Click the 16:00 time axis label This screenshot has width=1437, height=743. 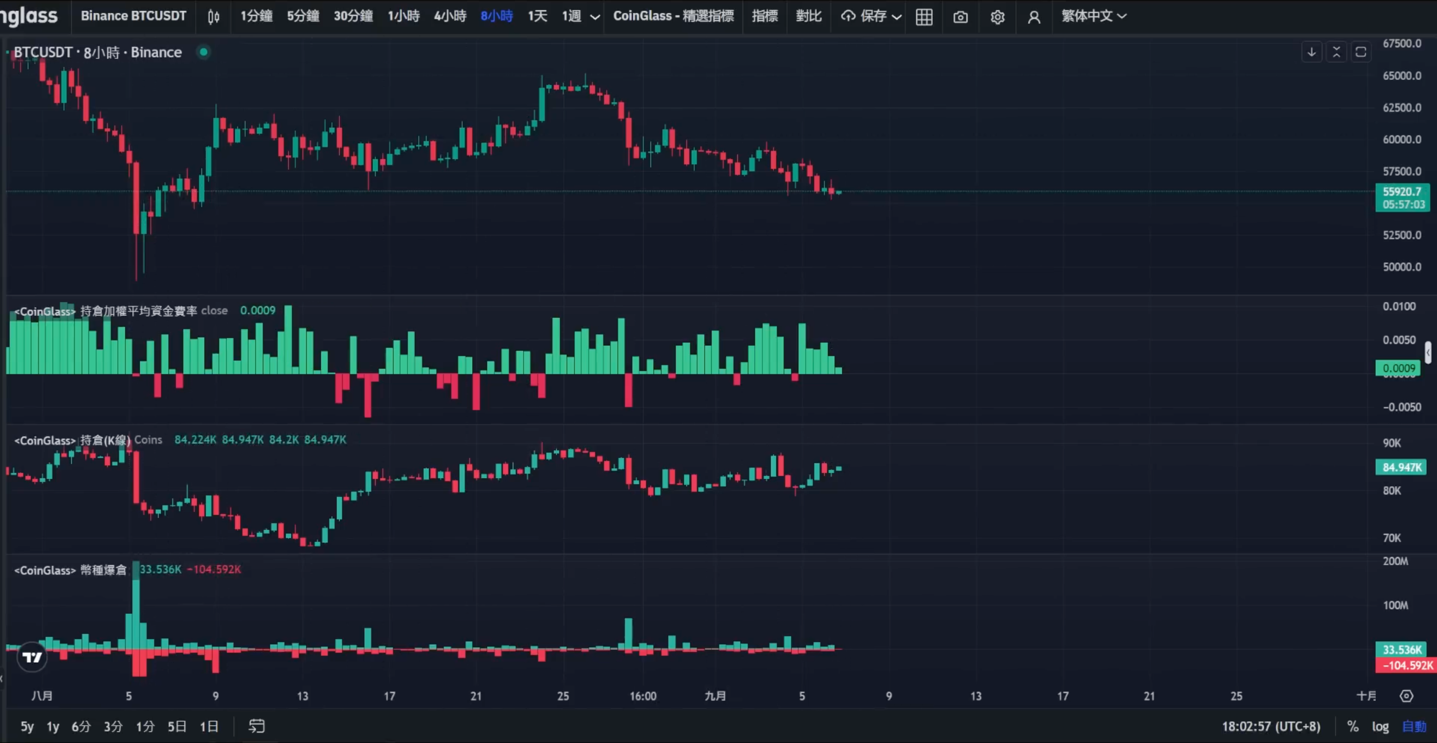click(x=643, y=696)
